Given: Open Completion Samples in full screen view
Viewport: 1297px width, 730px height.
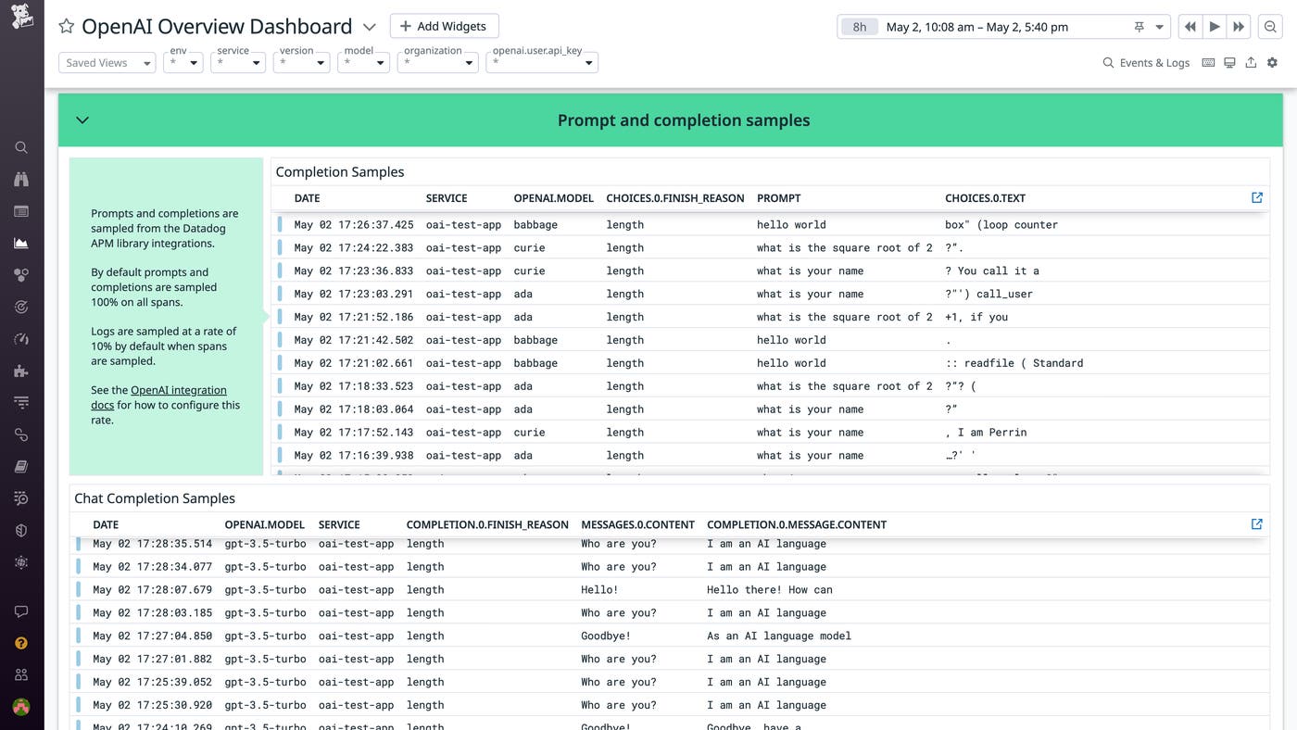Looking at the screenshot, I should 1256,196.
